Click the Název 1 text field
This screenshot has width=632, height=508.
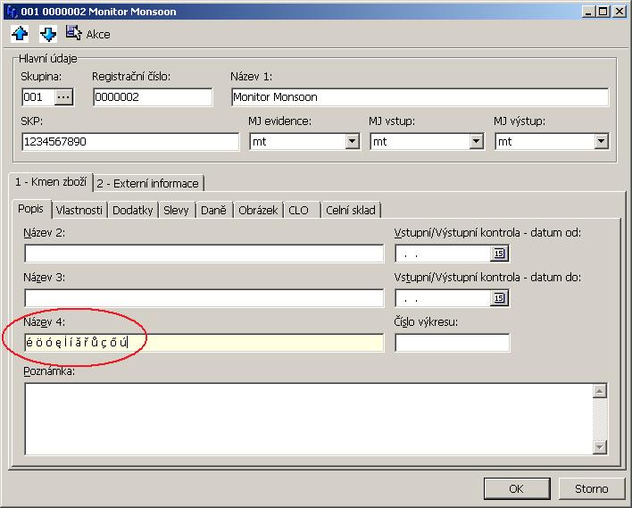[x=419, y=97]
